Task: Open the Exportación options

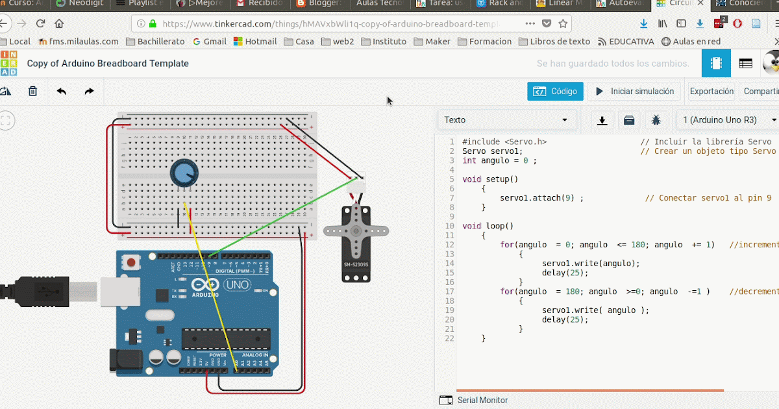Action: (711, 91)
